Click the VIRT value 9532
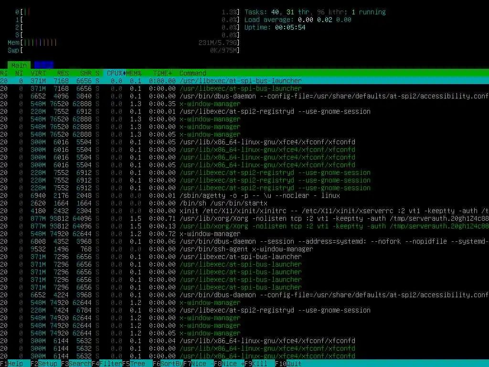Image resolution: width=489 pixels, height=367 pixels. coord(38,249)
